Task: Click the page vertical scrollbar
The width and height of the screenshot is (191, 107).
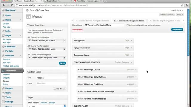Action: click(188, 33)
